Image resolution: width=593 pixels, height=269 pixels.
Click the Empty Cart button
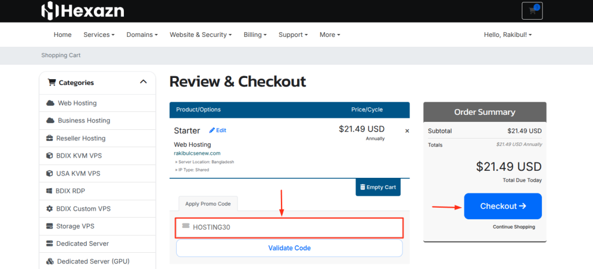tap(378, 187)
